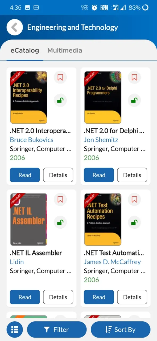Bookmark .NET 2.0 Interoperability Recipes book
This screenshot has width=157, height=341.
click(60, 78)
